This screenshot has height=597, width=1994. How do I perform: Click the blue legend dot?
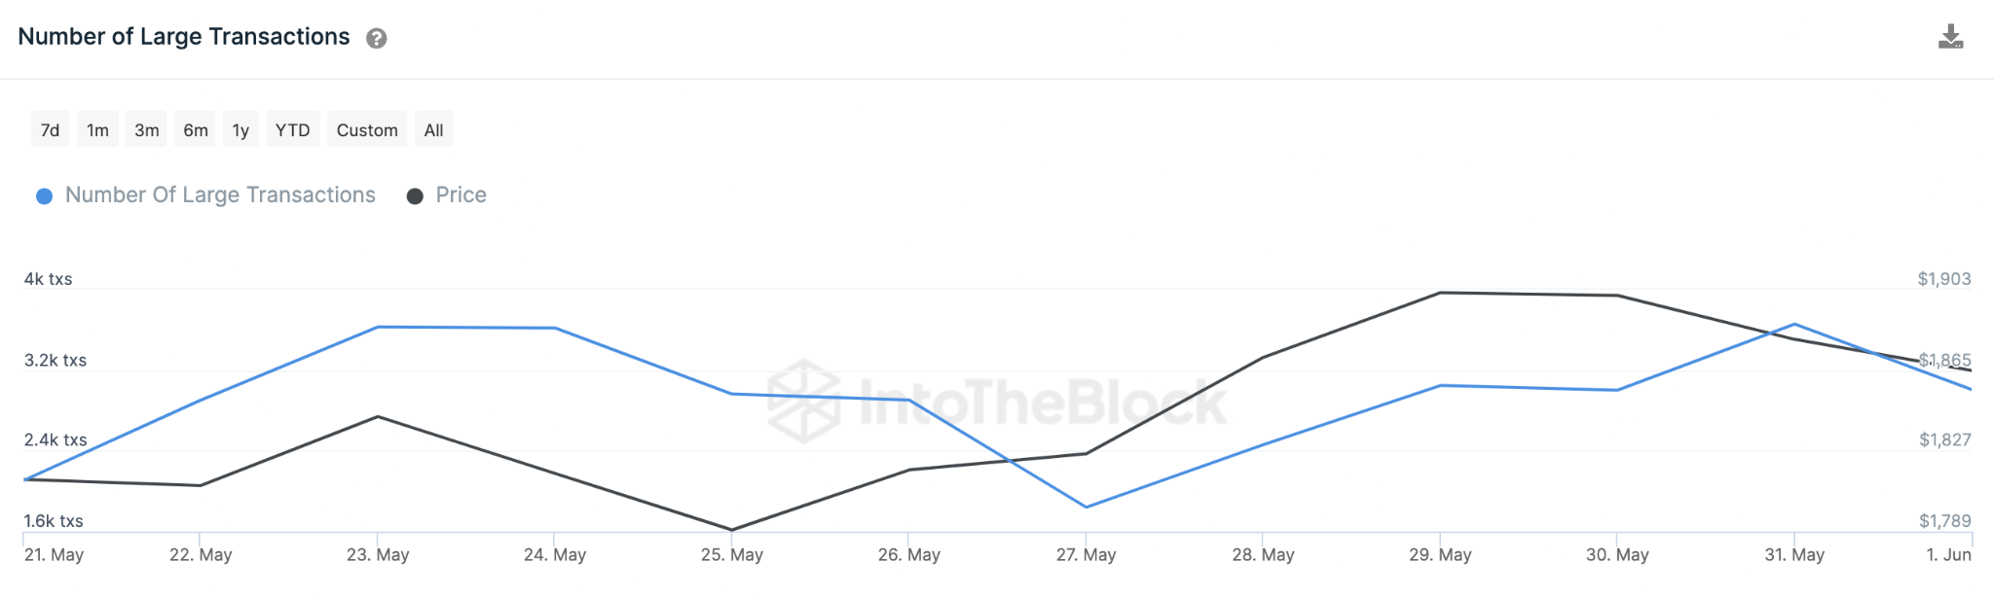[44, 196]
